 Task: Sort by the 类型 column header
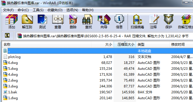(x=153, y=45)
